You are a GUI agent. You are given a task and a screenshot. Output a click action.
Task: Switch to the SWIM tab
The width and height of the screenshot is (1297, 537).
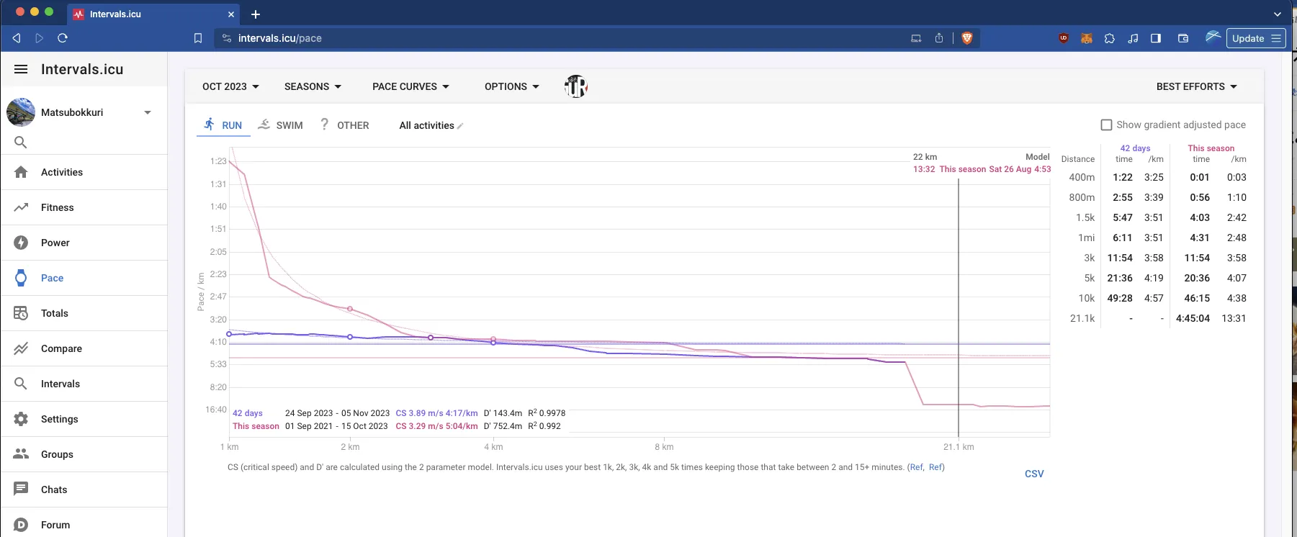280,125
